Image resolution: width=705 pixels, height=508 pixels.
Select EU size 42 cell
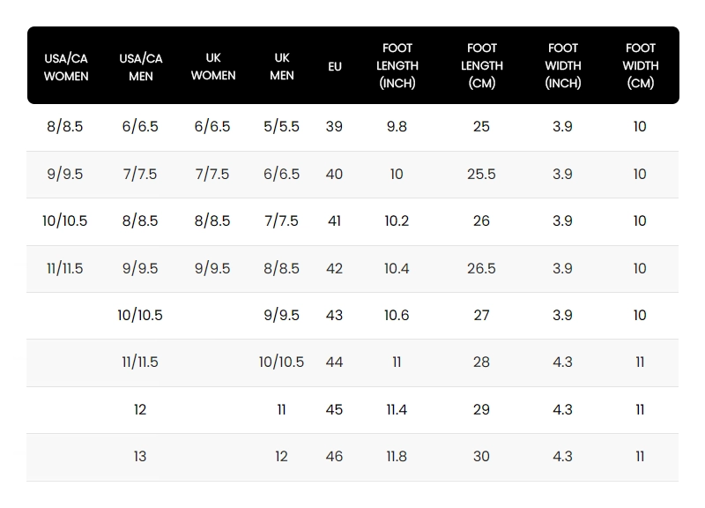334,269
